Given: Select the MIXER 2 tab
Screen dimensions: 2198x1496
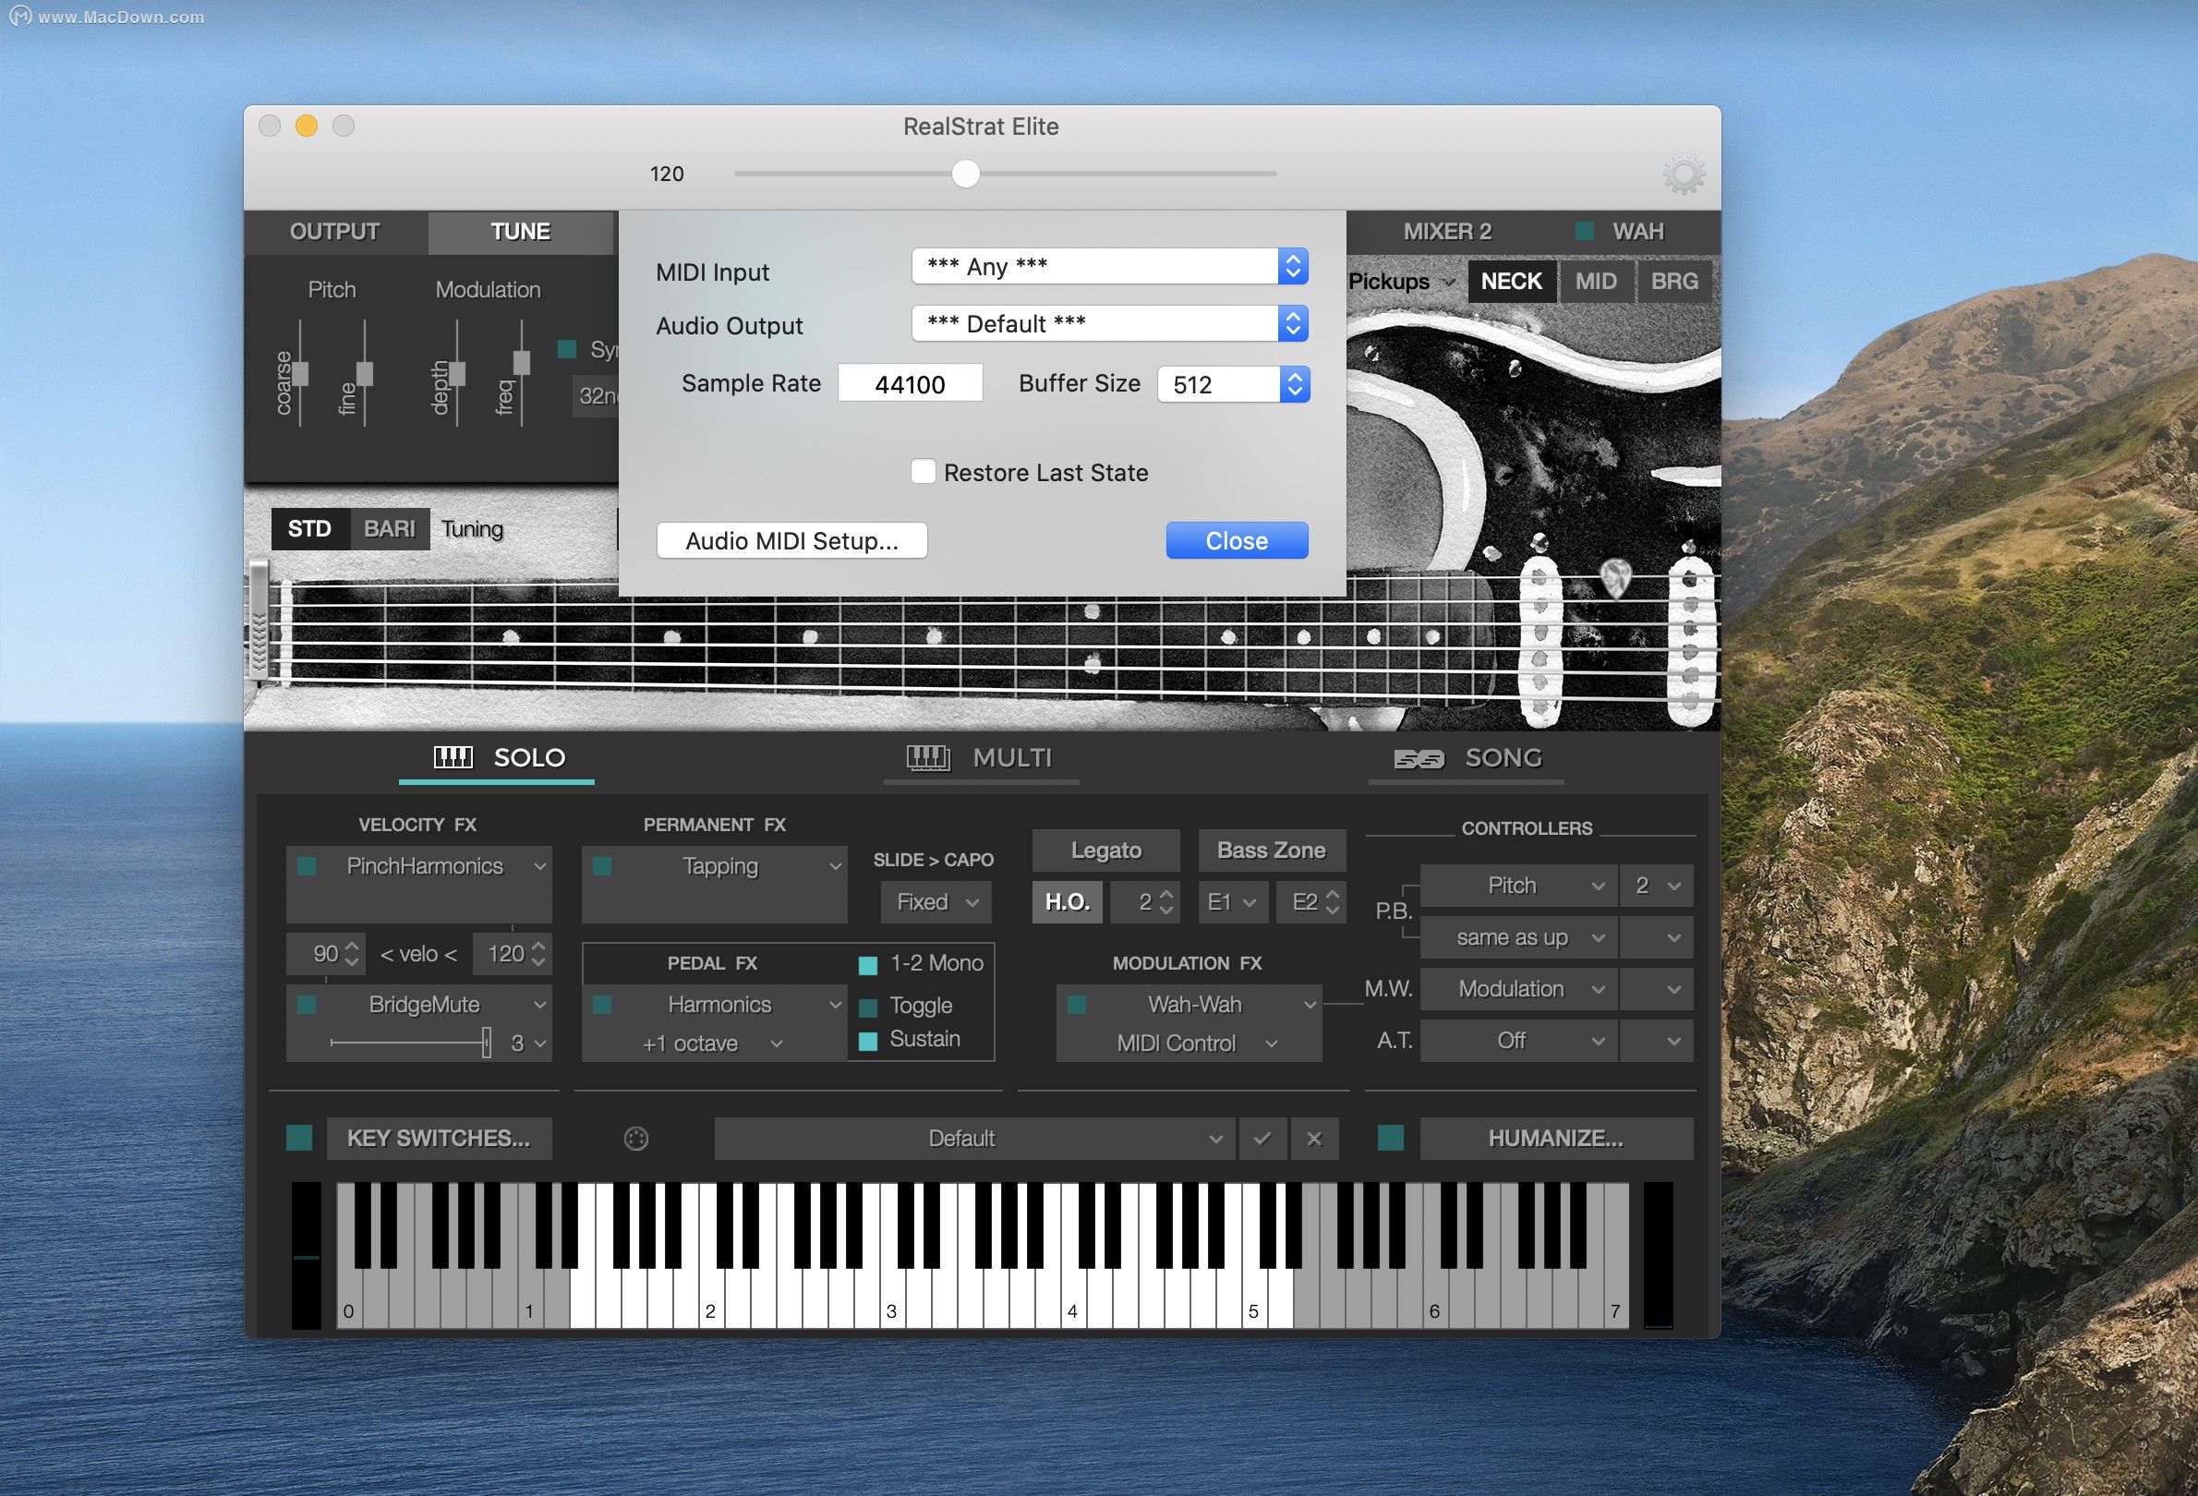Looking at the screenshot, I should pyautogui.click(x=1446, y=232).
